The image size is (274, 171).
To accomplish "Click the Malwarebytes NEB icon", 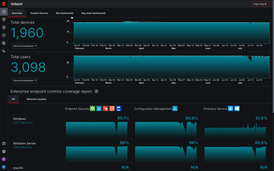I will click(x=118, y=108).
